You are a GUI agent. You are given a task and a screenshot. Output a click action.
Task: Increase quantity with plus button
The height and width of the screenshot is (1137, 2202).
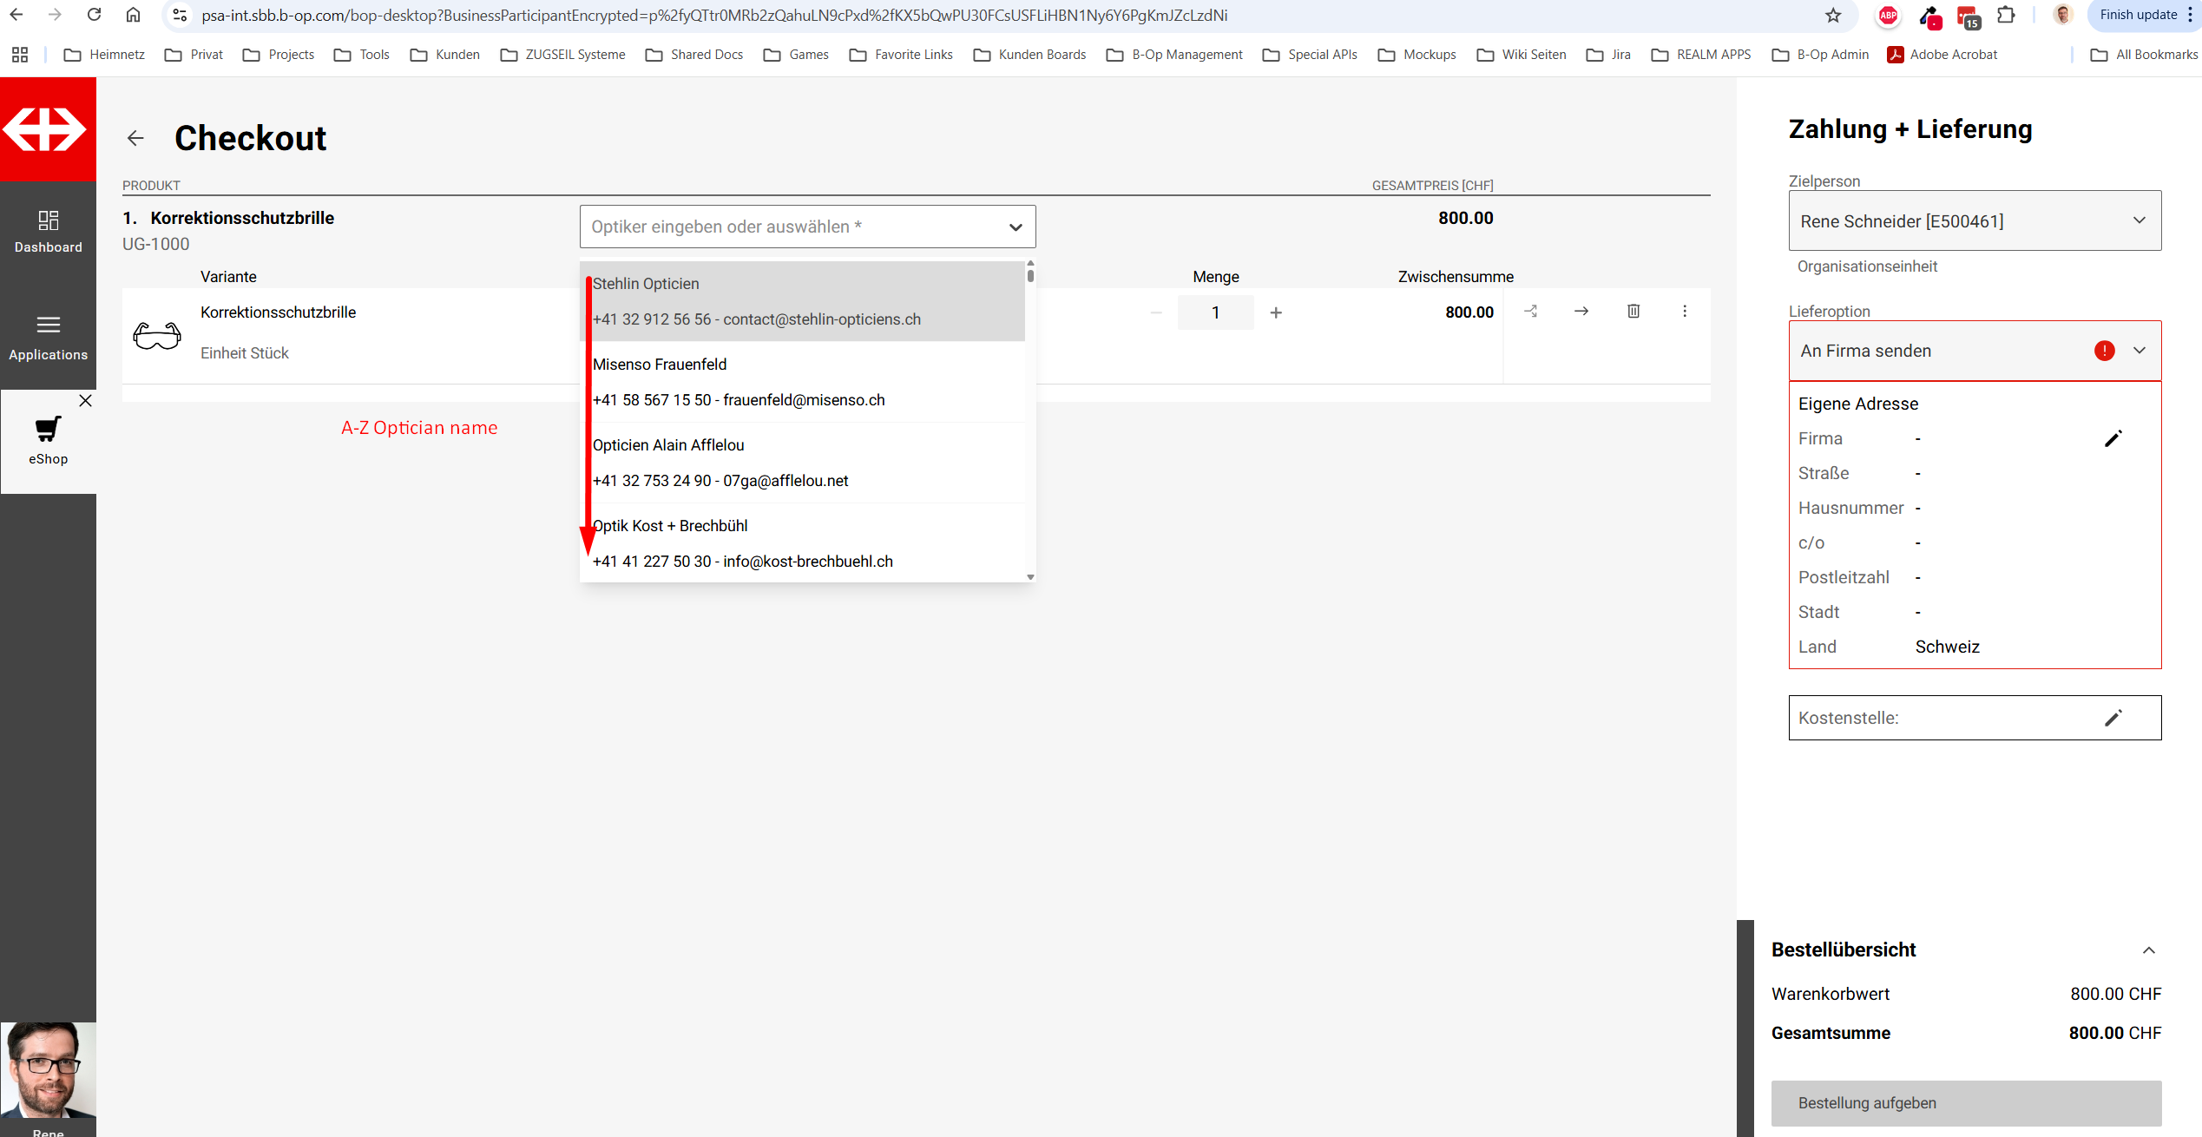click(x=1275, y=312)
